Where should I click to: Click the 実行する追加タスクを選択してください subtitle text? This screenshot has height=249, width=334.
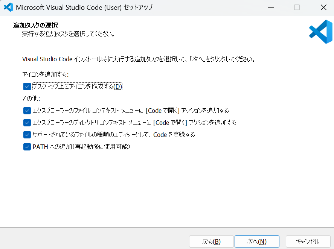point(68,34)
